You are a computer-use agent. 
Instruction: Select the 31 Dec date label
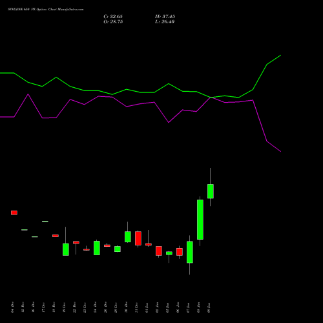(x=136, y=307)
